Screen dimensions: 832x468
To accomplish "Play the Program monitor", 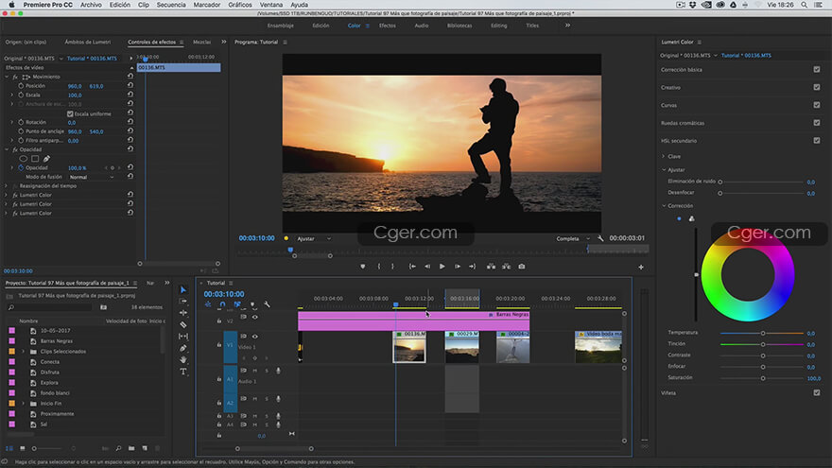I will click(x=442, y=267).
